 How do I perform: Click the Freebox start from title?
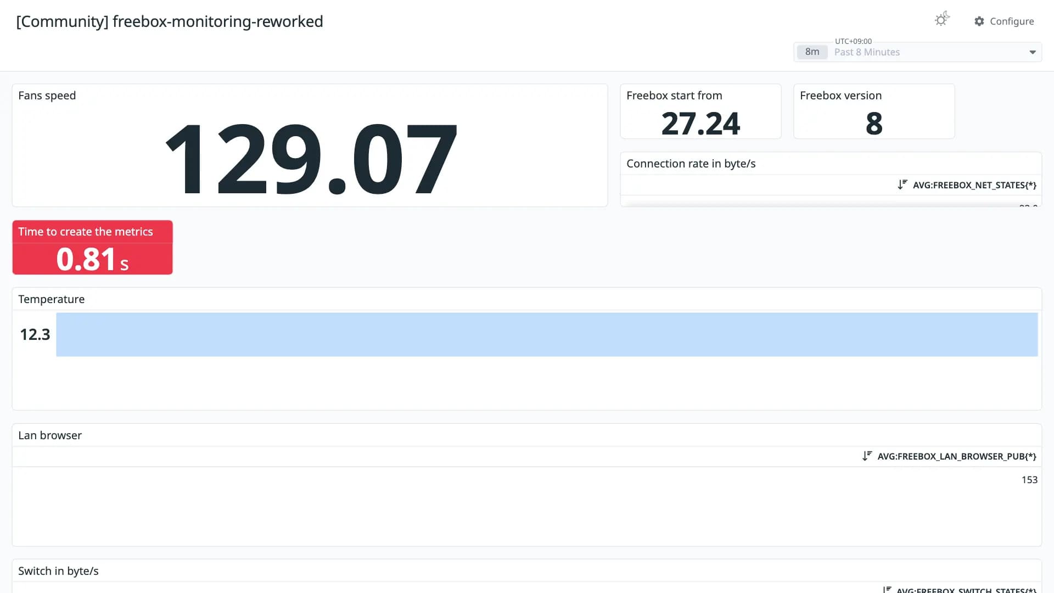coord(674,96)
